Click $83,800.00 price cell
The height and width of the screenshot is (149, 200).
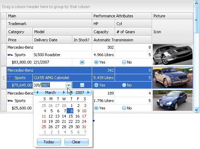click(x=19, y=62)
